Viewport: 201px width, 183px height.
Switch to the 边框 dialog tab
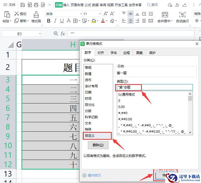coord(126,53)
